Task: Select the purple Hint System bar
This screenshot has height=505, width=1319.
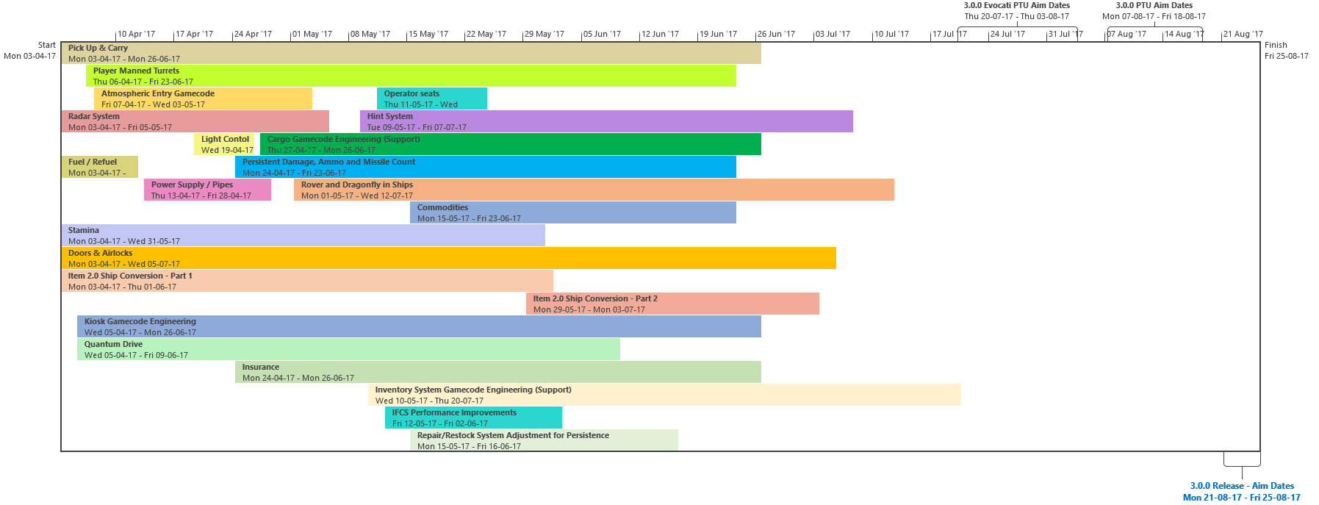Action: pos(606,121)
